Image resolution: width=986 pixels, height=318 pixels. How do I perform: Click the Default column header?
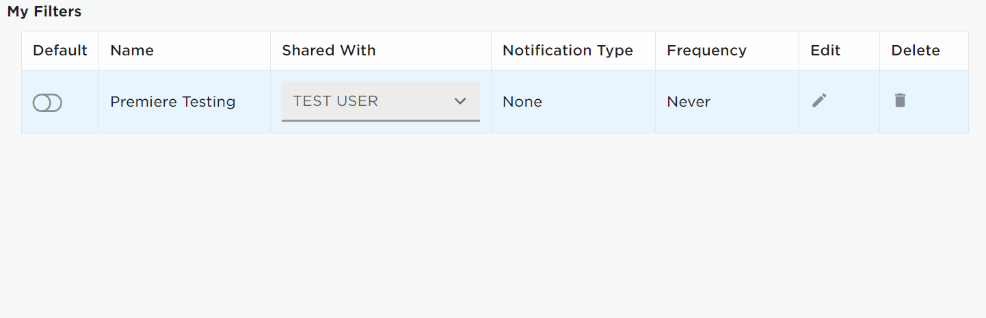[60, 51]
